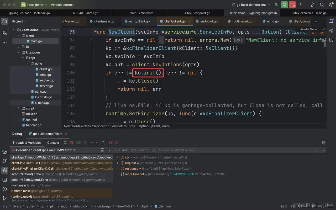Image resolution: width=336 pixels, height=210 pixels.
Task: Open the Git tool window in left sidebar
Action: [4, 198]
